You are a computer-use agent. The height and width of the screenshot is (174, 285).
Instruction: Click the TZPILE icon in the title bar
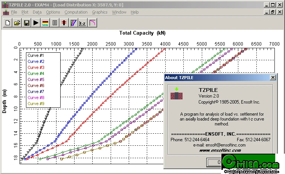tap(5, 5)
